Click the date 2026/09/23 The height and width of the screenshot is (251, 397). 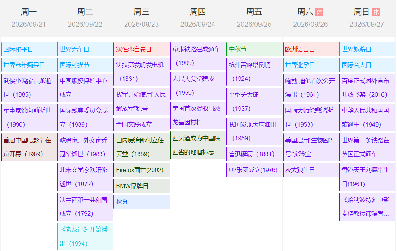point(141,25)
